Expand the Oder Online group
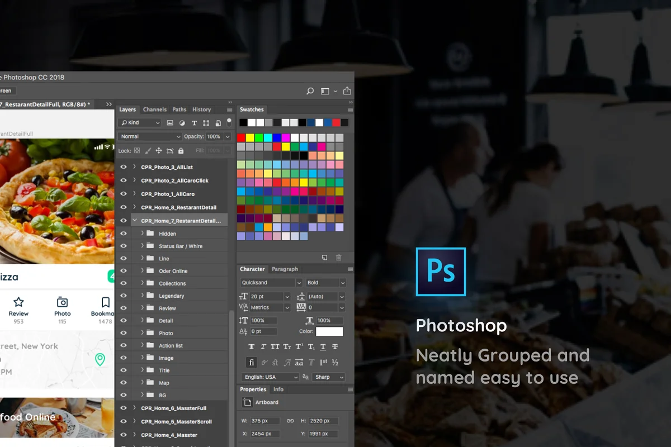The height and width of the screenshot is (447, 671). click(x=142, y=271)
